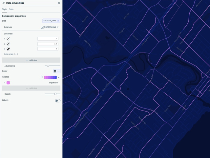210x158 pixels.
Task: Open the Color options button
Action: 57,71
